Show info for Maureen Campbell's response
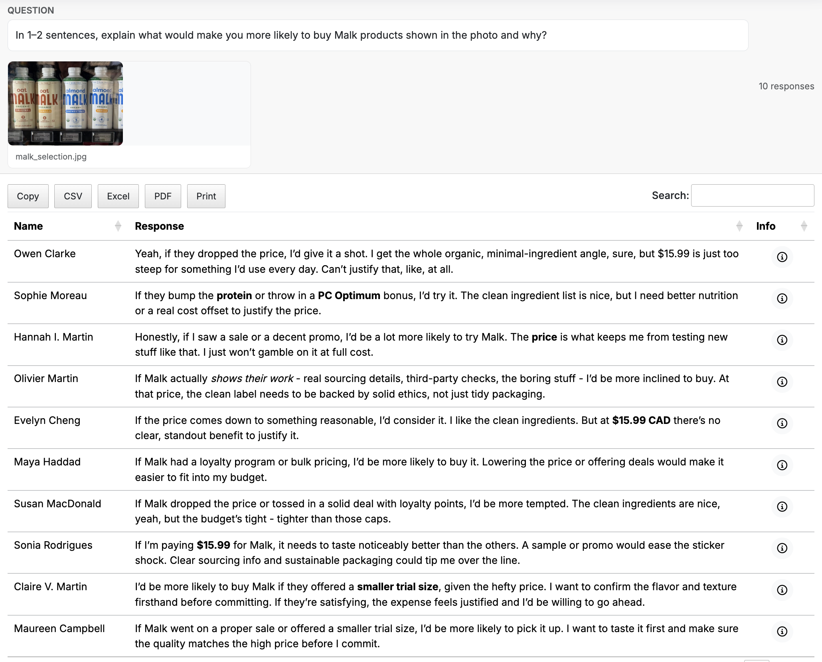 point(782,631)
